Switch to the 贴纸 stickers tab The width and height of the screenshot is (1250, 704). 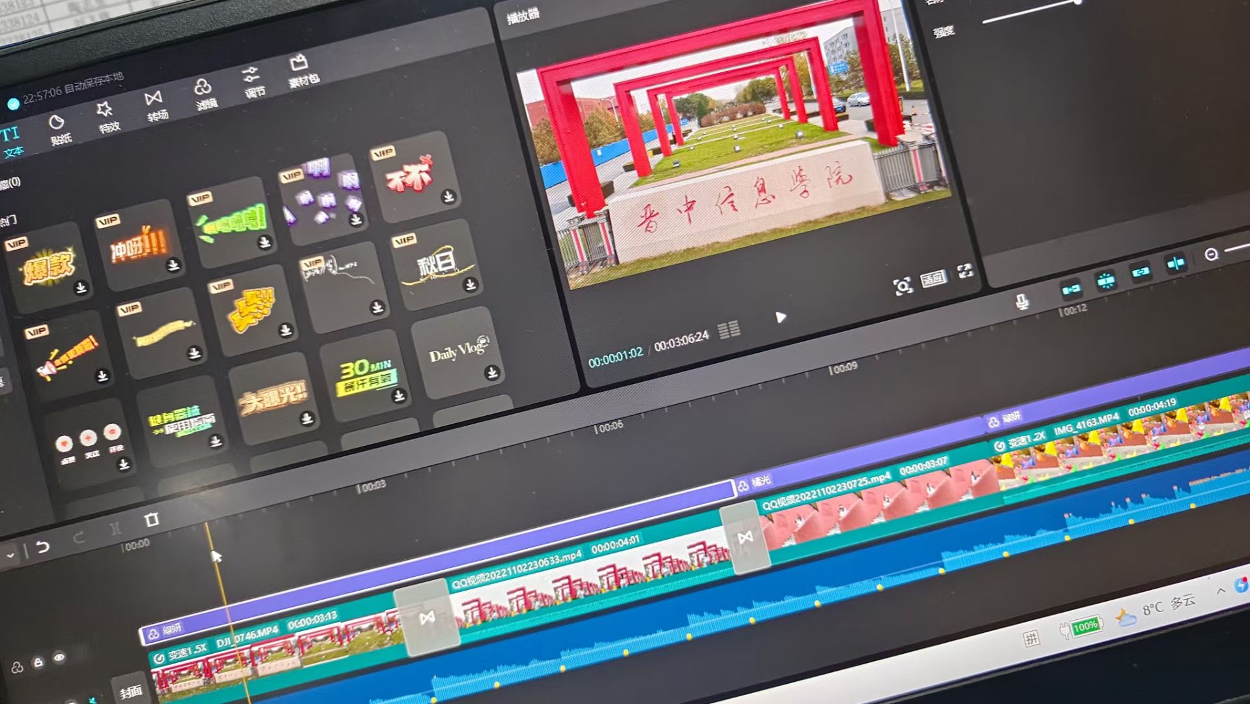click(59, 130)
